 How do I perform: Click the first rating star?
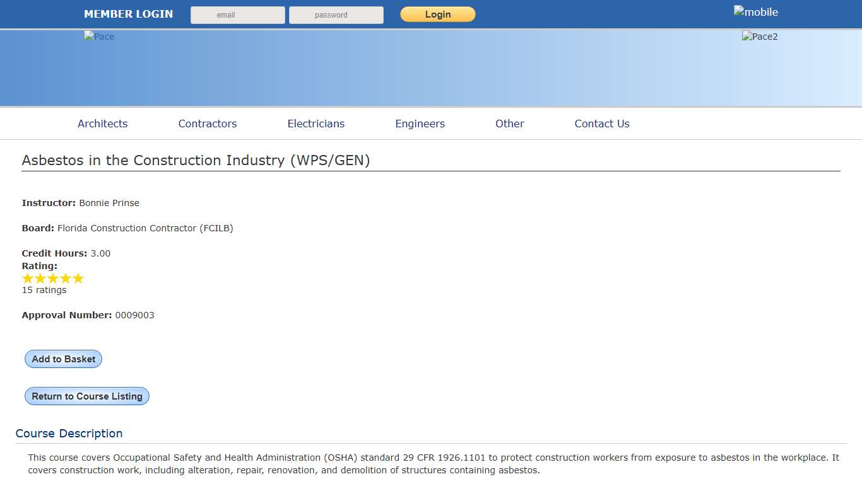point(28,279)
